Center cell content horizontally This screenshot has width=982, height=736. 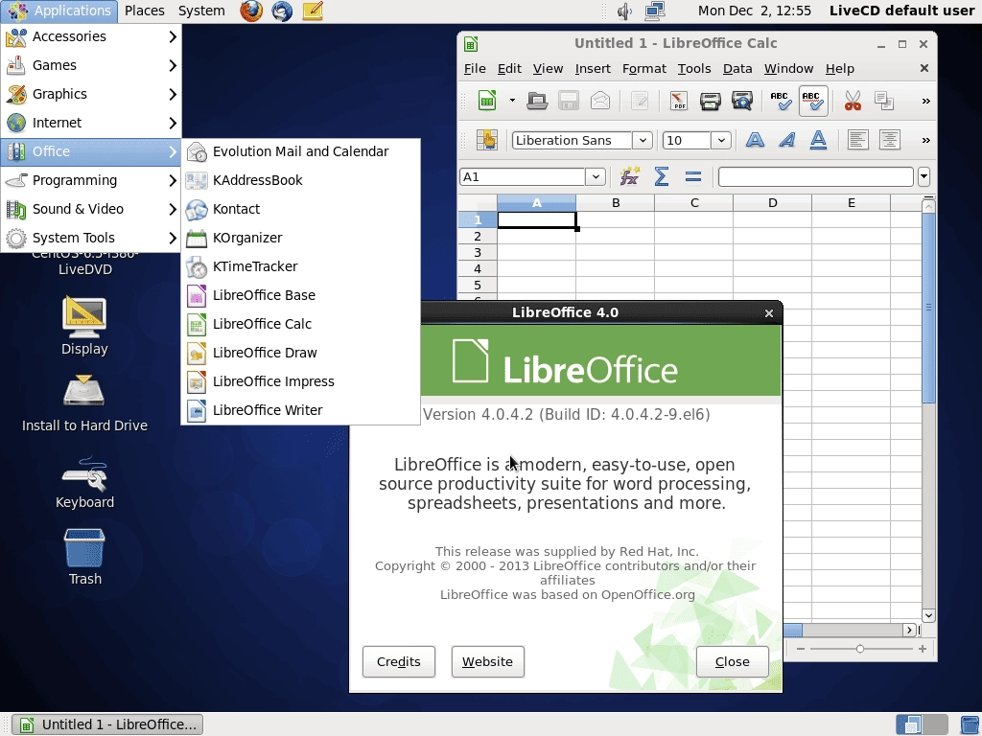(889, 140)
